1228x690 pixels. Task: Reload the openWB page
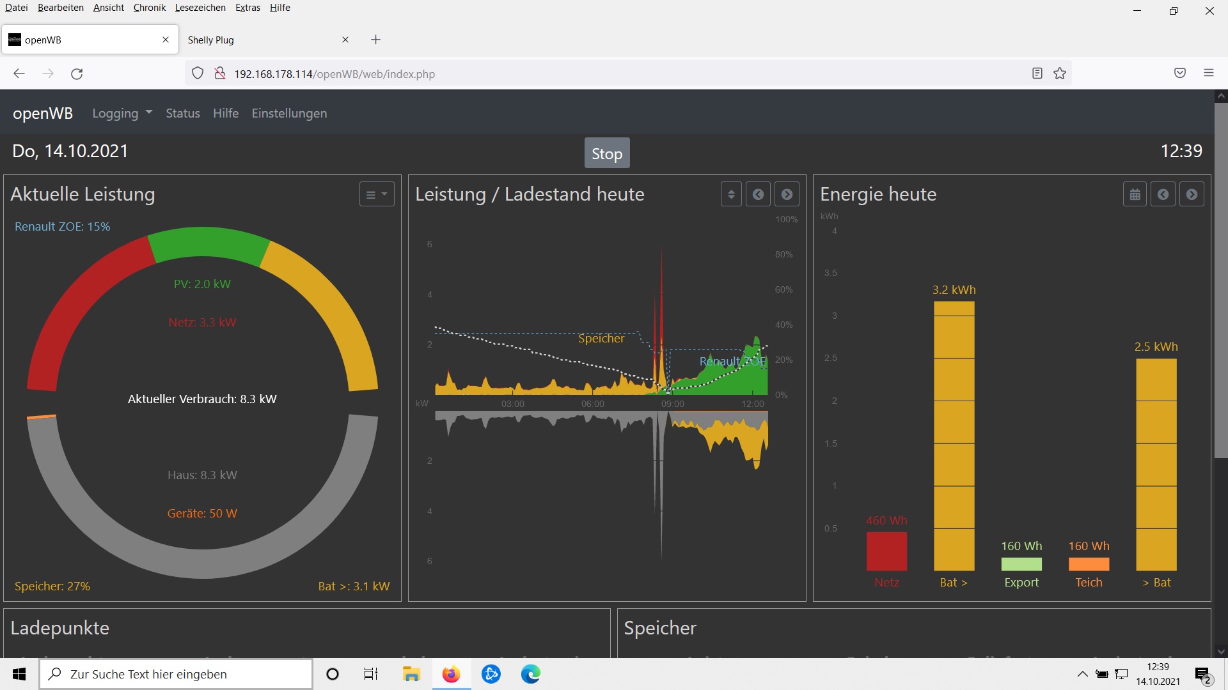pyautogui.click(x=77, y=73)
